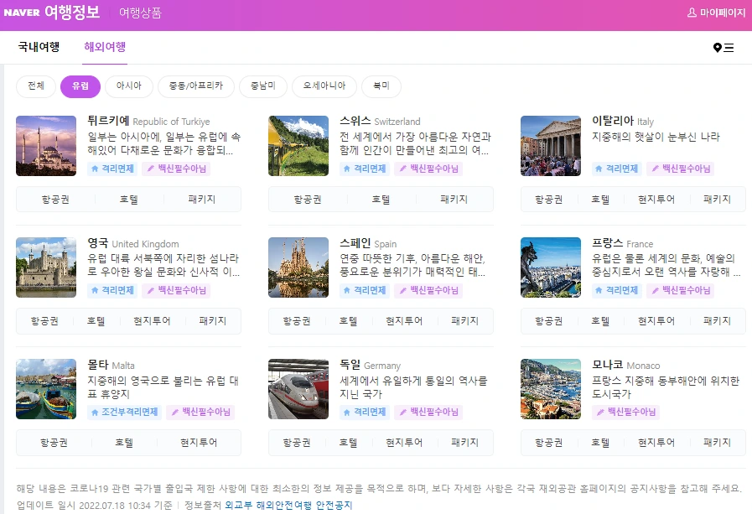The image size is (752, 514).
Task: Select the 아시아 region filter
Action: click(x=129, y=86)
